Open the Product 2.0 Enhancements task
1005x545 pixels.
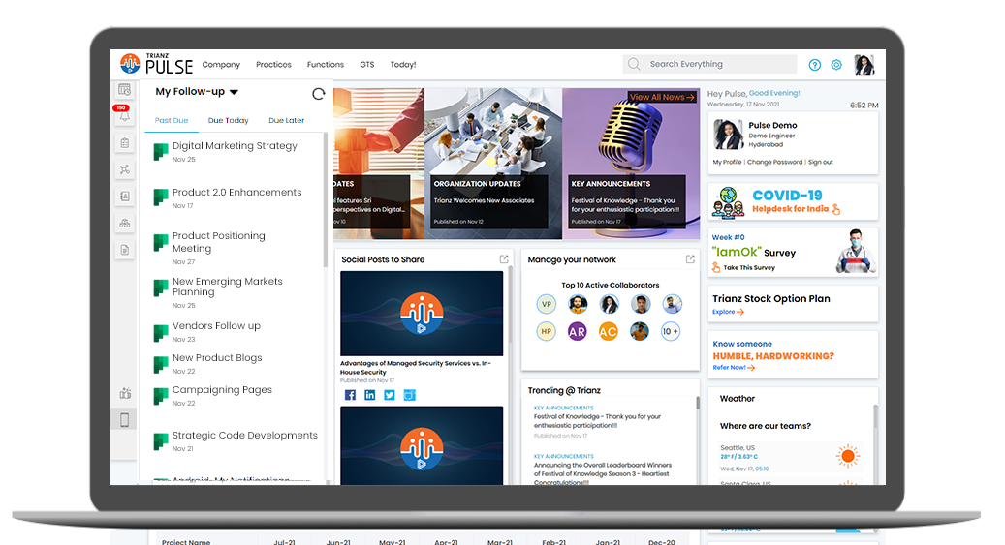coord(236,192)
